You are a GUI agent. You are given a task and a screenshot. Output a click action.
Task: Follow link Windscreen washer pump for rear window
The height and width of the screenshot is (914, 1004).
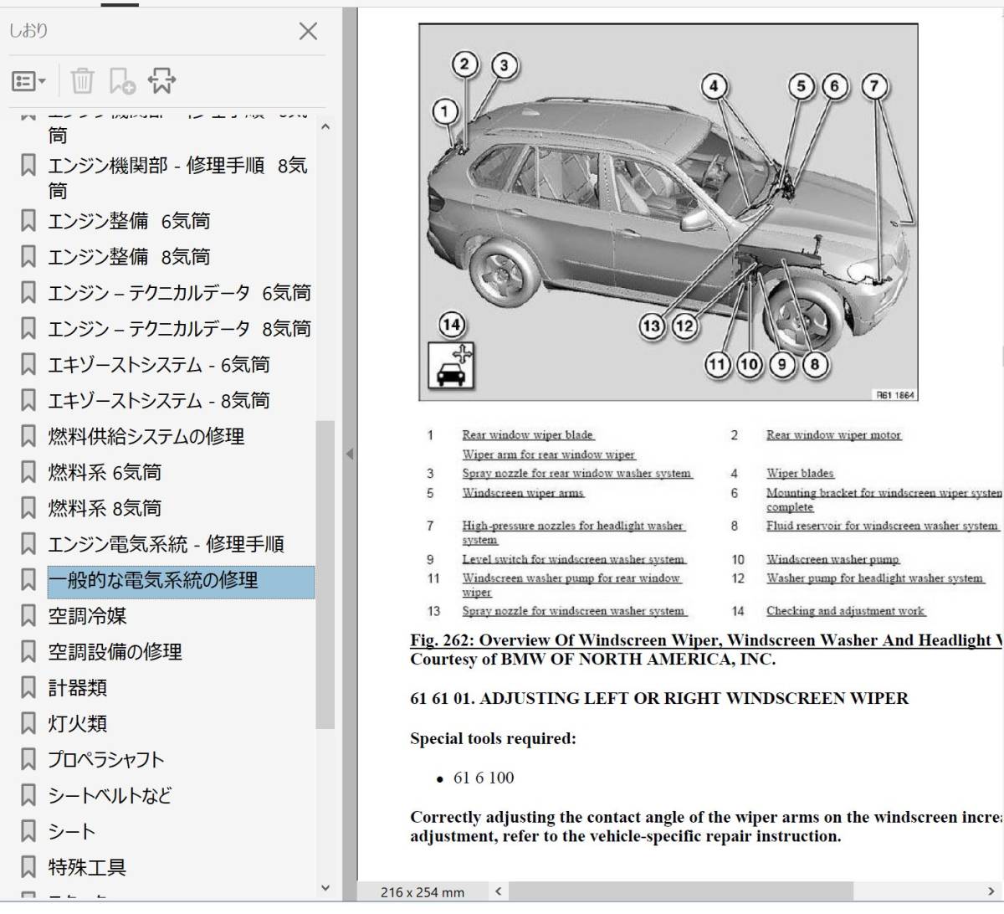click(x=571, y=585)
